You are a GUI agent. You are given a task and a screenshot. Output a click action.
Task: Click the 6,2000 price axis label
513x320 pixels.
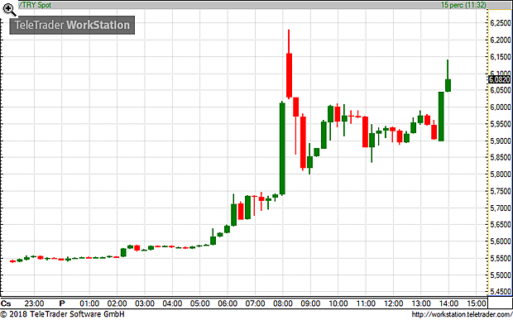(x=501, y=41)
